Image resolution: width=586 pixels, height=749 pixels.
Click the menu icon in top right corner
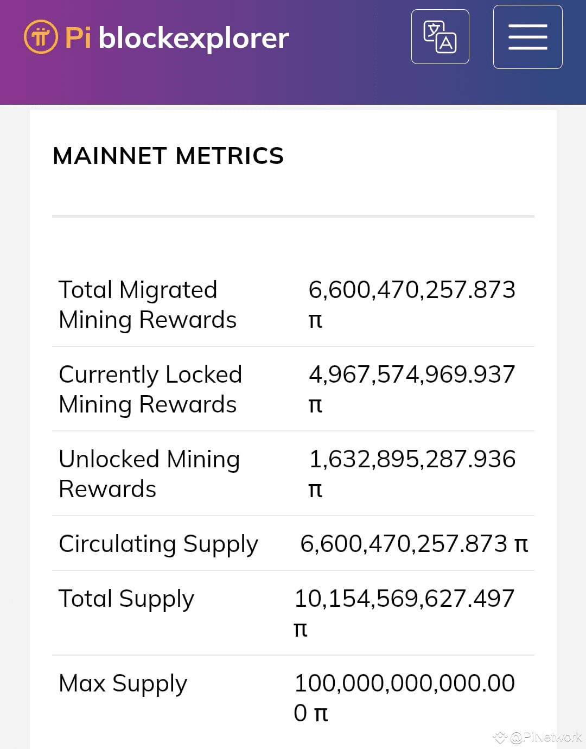527,37
